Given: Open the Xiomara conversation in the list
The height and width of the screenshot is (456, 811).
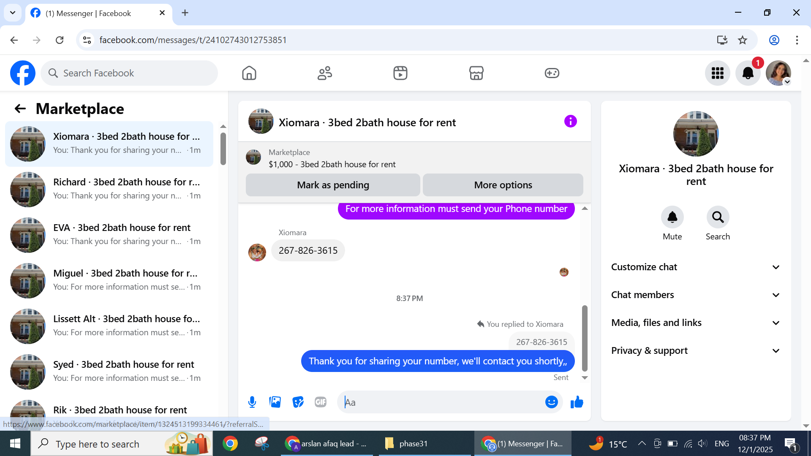Looking at the screenshot, I should pos(109,144).
